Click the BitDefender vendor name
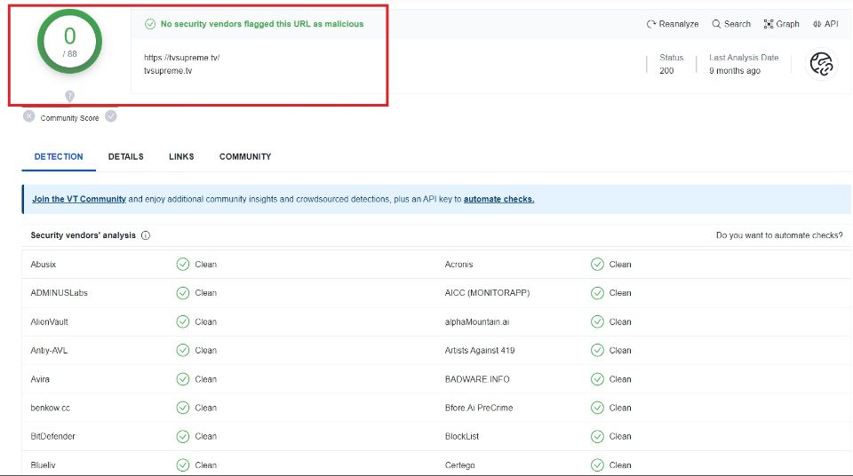 [52, 436]
